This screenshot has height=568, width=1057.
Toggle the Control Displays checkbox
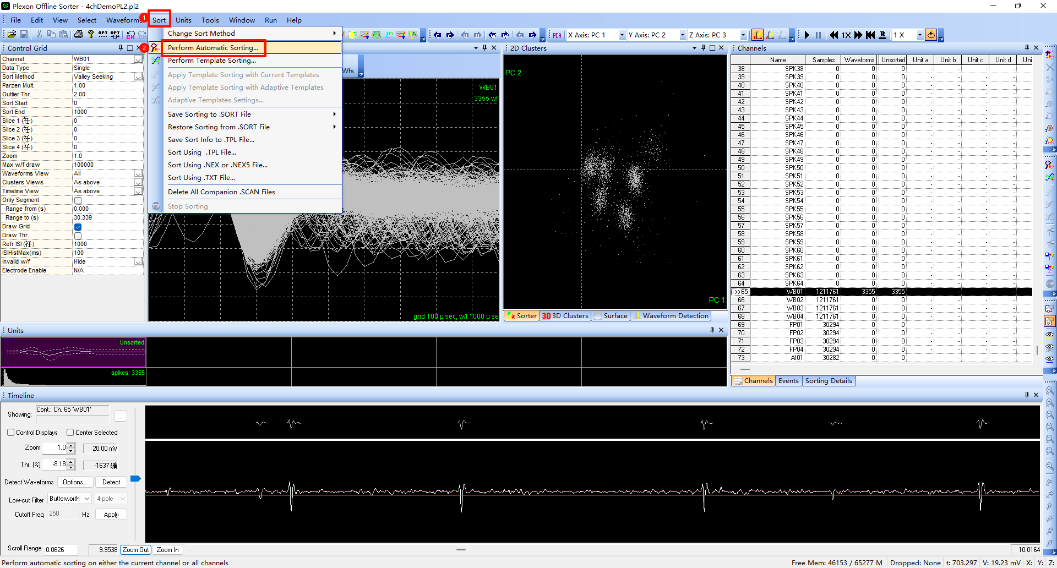[10, 433]
